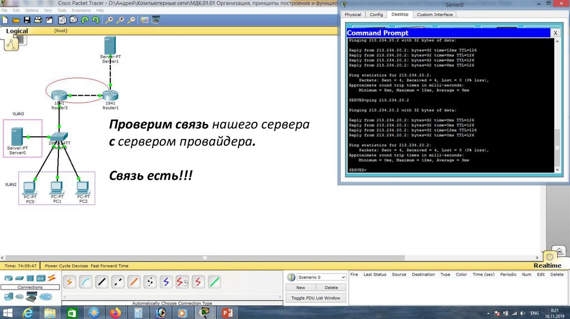Open Firefox from the taskbar

116,312
